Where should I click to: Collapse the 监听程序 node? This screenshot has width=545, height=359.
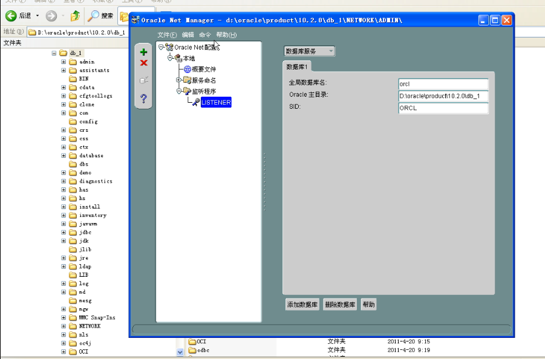178,91
